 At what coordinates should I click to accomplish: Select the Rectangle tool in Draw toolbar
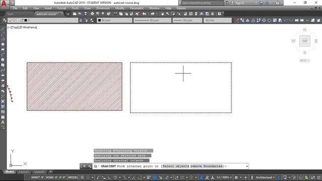3,49
